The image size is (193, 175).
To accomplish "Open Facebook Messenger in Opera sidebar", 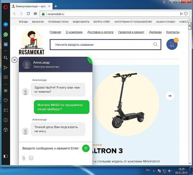I will (x=6, y=25).
